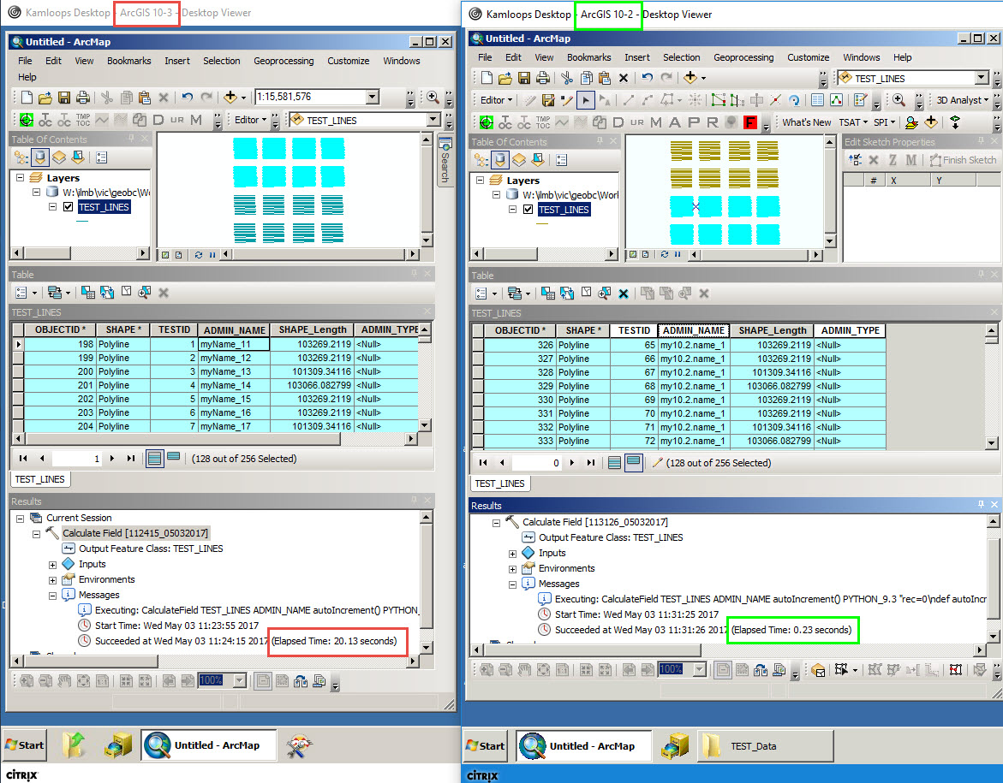Click cyan line symbol under left TEST_LINES
1003x783 pixels.
82,221
